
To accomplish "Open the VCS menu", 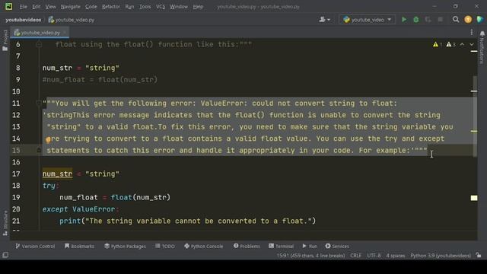I will click(x=161, y=7).
